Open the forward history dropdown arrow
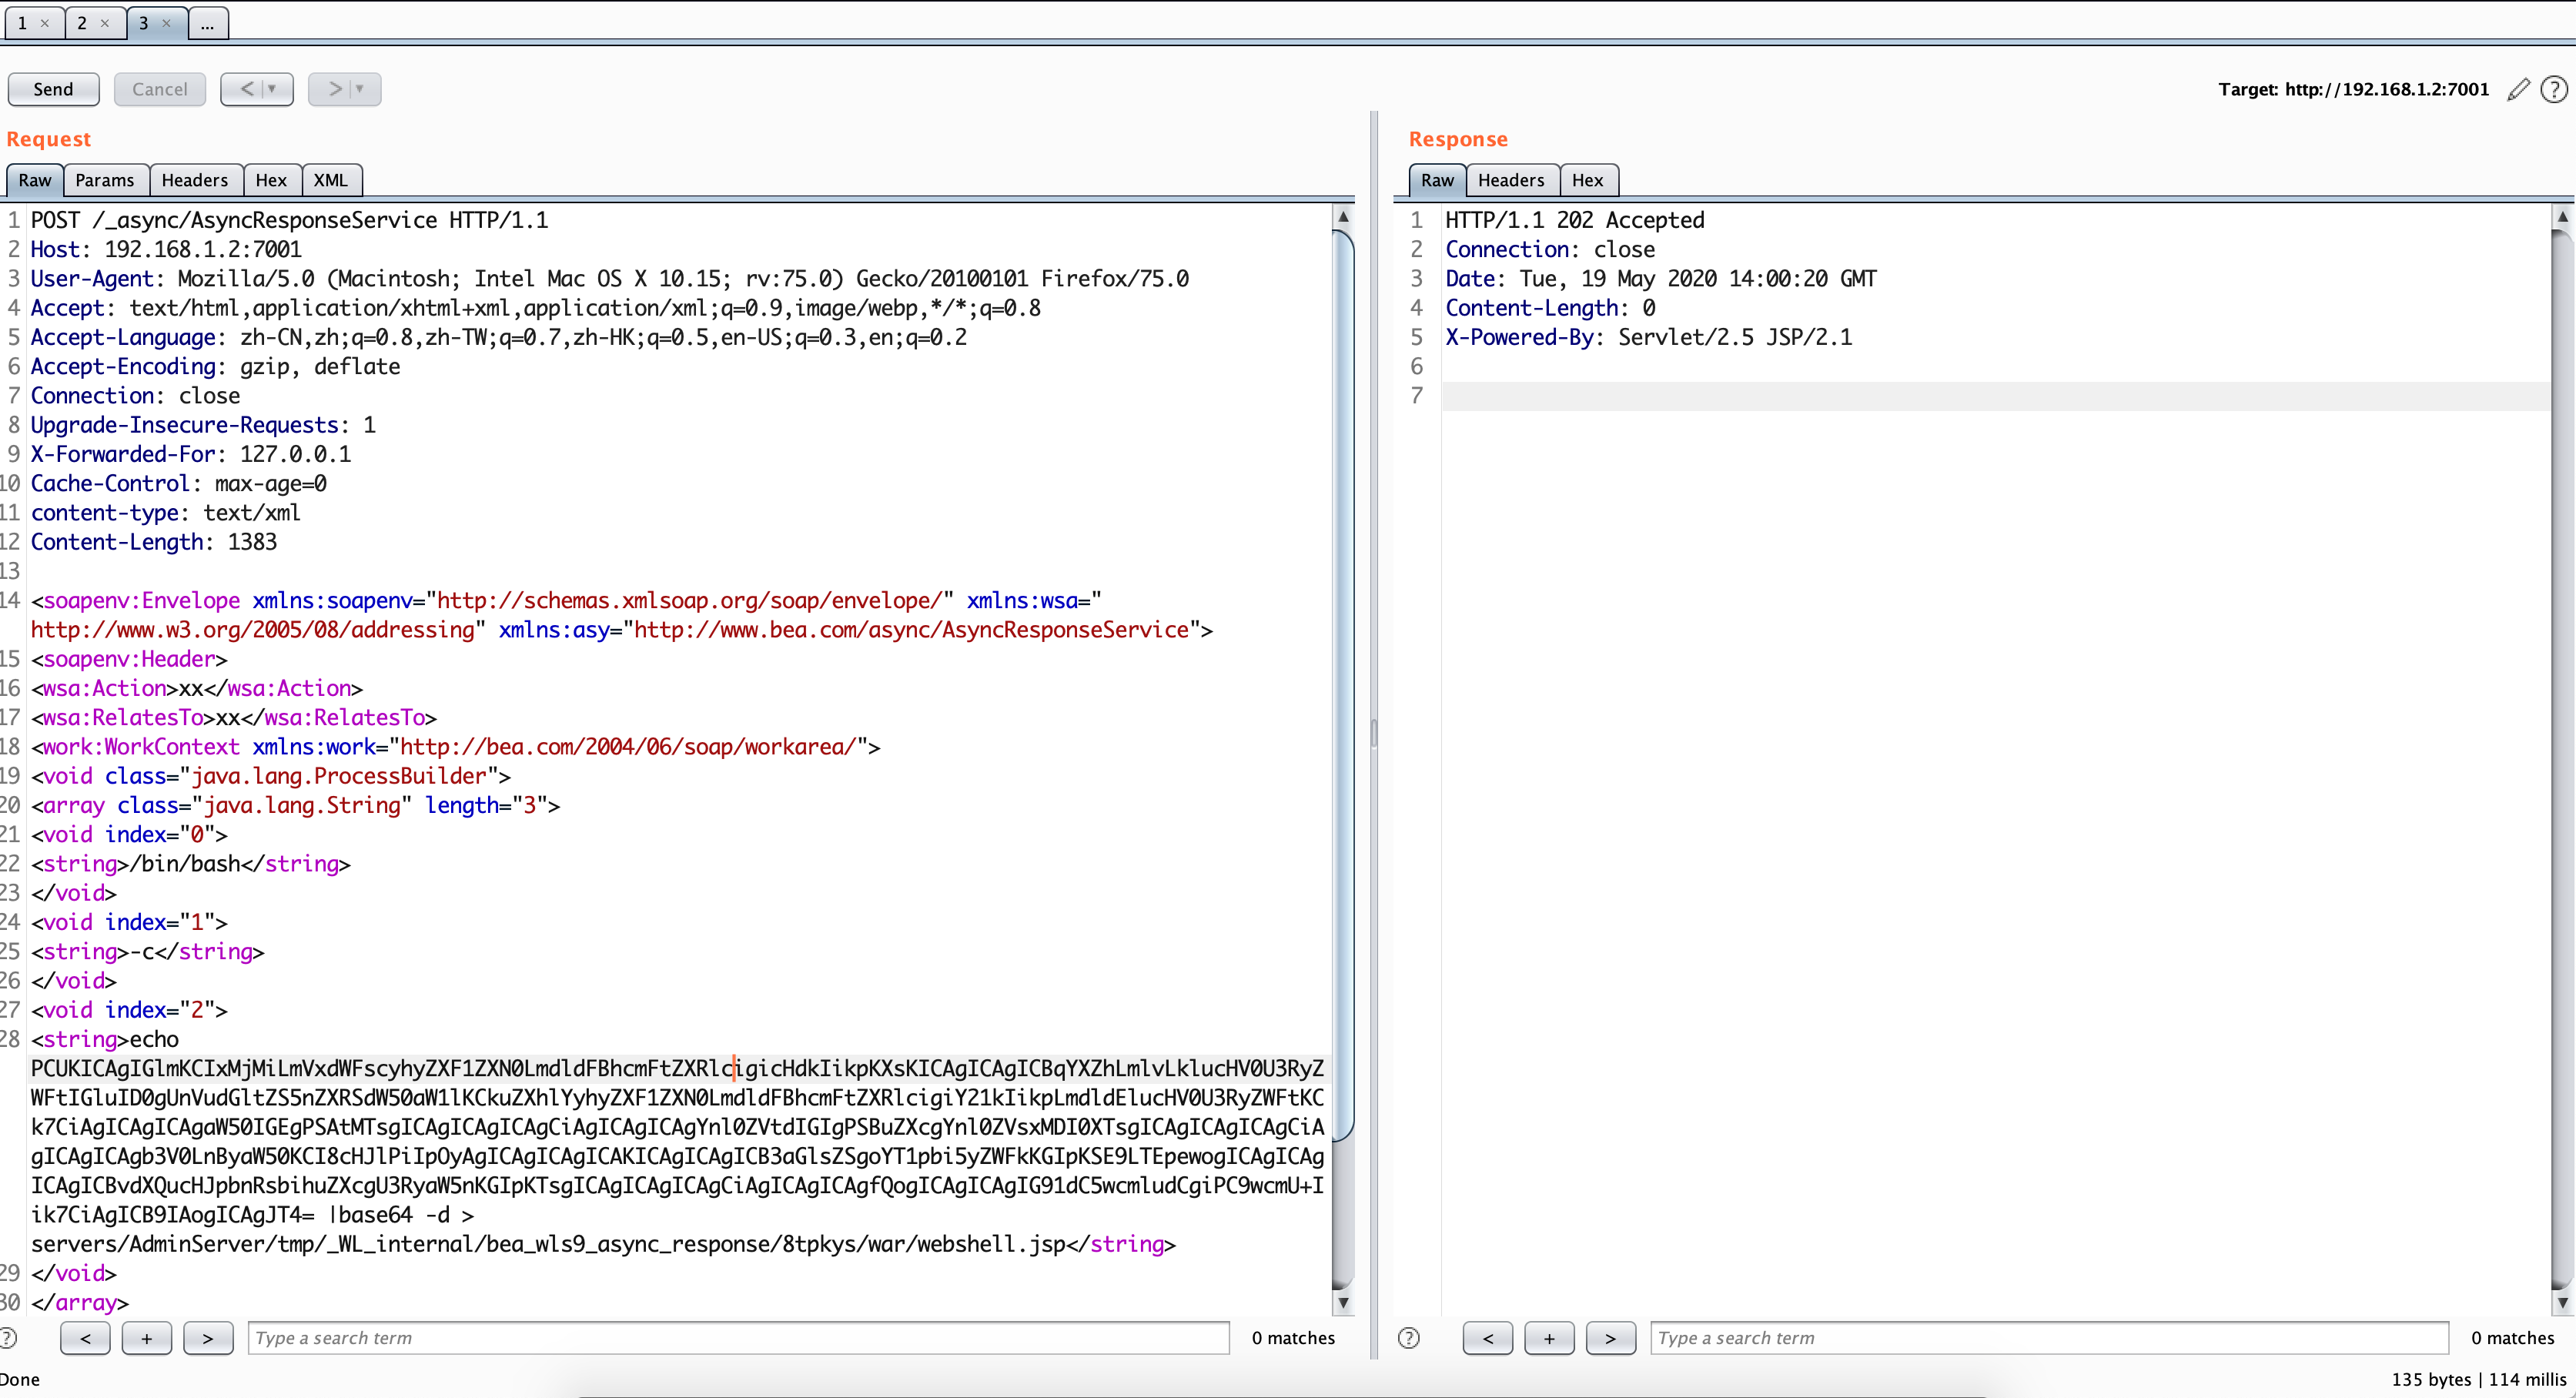The width and height of the screenshot is (2576, 1398). click(360, 89)
